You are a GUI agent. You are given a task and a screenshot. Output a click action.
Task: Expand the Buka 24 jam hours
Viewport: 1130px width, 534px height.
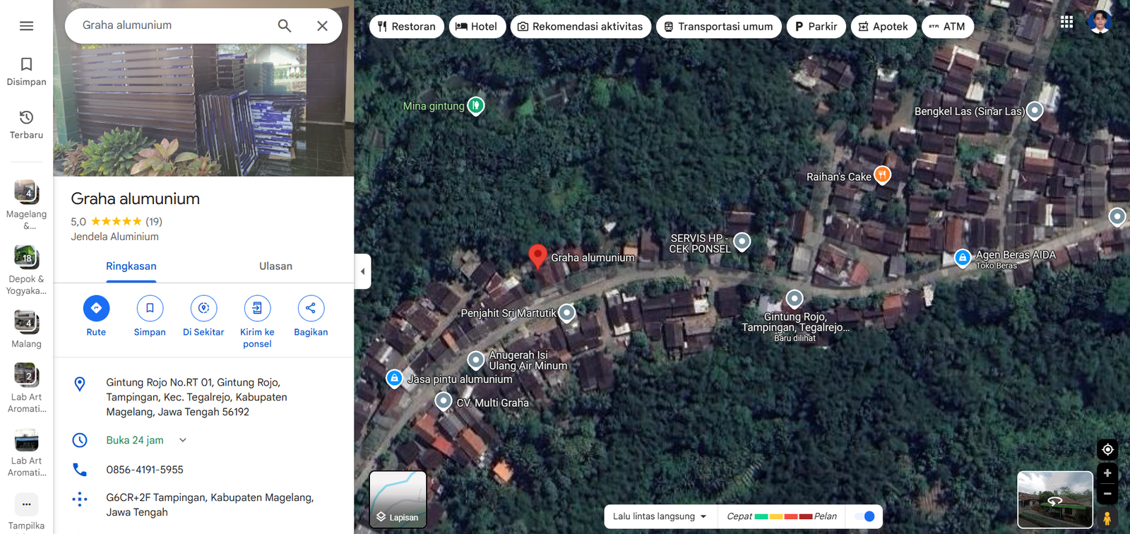point(183,440)
